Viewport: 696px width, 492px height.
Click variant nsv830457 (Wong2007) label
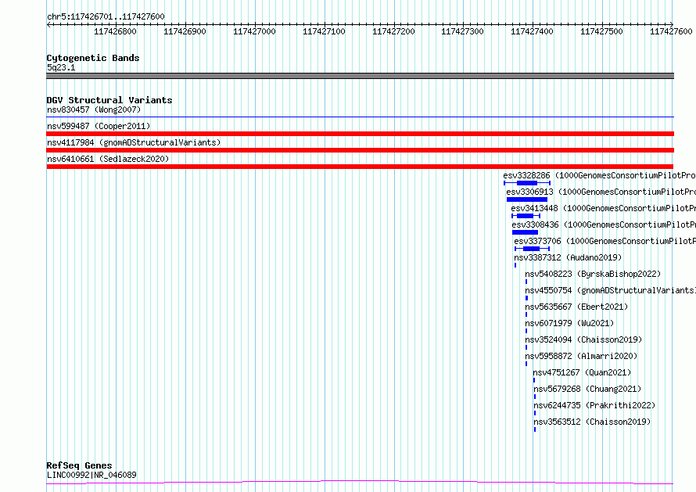pyautogui.click(x=94, y=110)
